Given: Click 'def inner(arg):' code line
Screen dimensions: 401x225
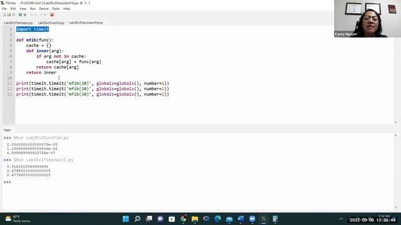Looking at the screenshot, I should click(44, 51).
